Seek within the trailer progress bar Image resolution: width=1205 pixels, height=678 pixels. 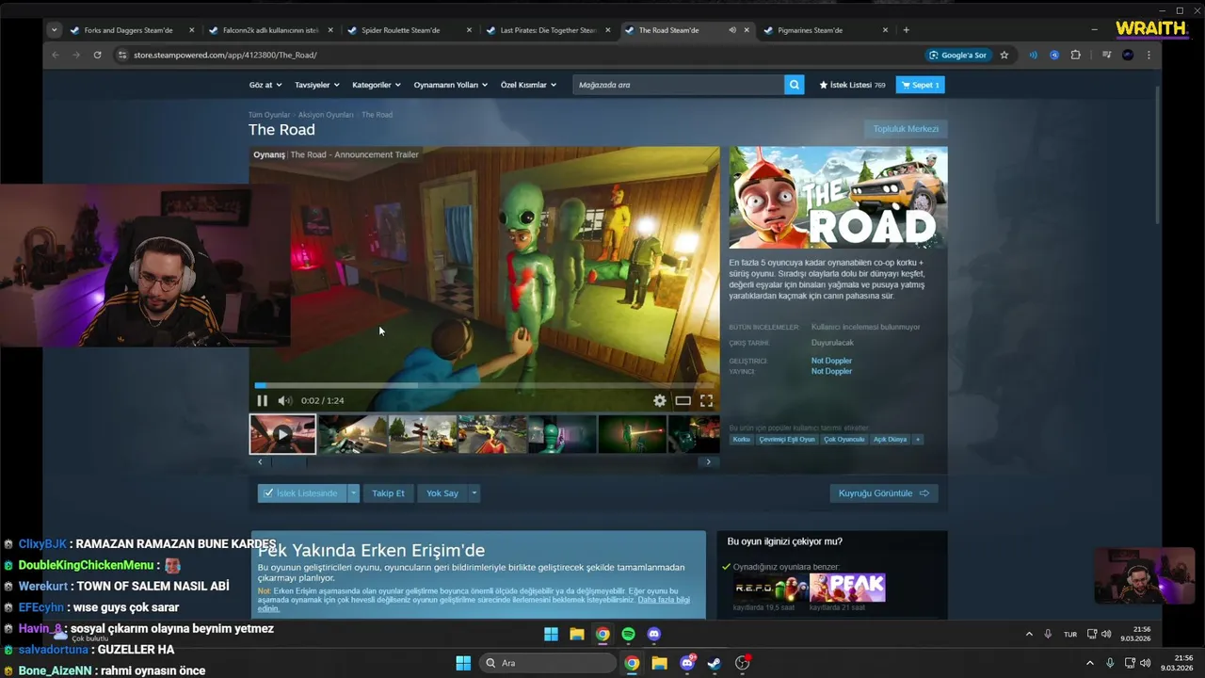click(x=484, y=385)
